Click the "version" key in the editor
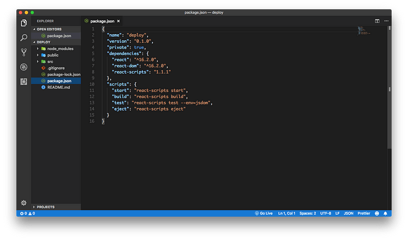Viewport: 408px width, 240px height. pos(118,41)
